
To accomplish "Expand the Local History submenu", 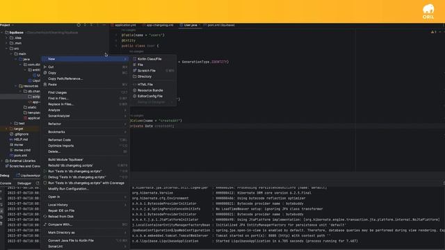I will (x=85, y=205).
